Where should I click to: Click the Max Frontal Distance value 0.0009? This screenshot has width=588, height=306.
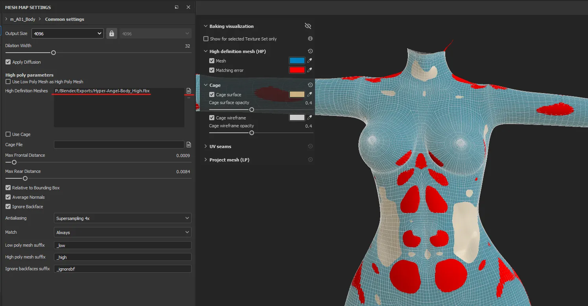tap(183, 156)
